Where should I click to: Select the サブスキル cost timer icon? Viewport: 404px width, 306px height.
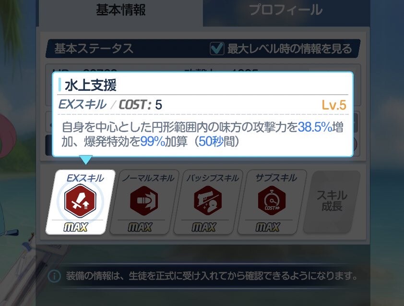272,201
